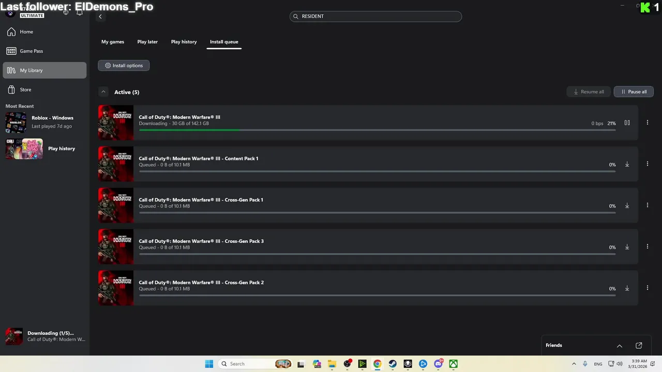
Task: Start download for Cross-Gen Pack 2
Action: pyautogui.click(x=627, y=288)
